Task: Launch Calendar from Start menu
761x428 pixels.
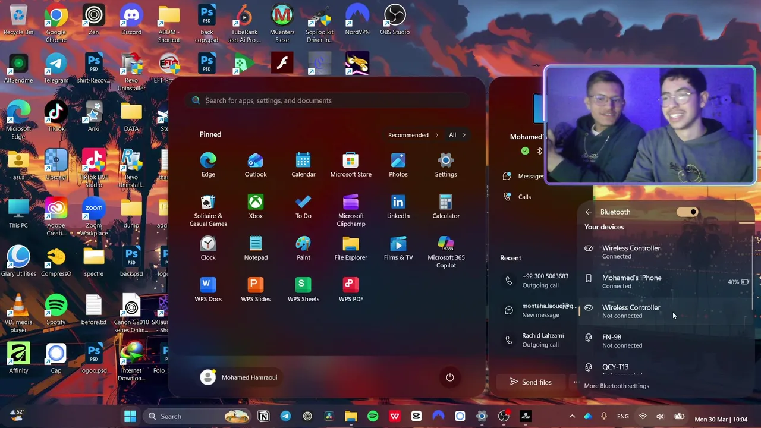Action: click(303, 165)
